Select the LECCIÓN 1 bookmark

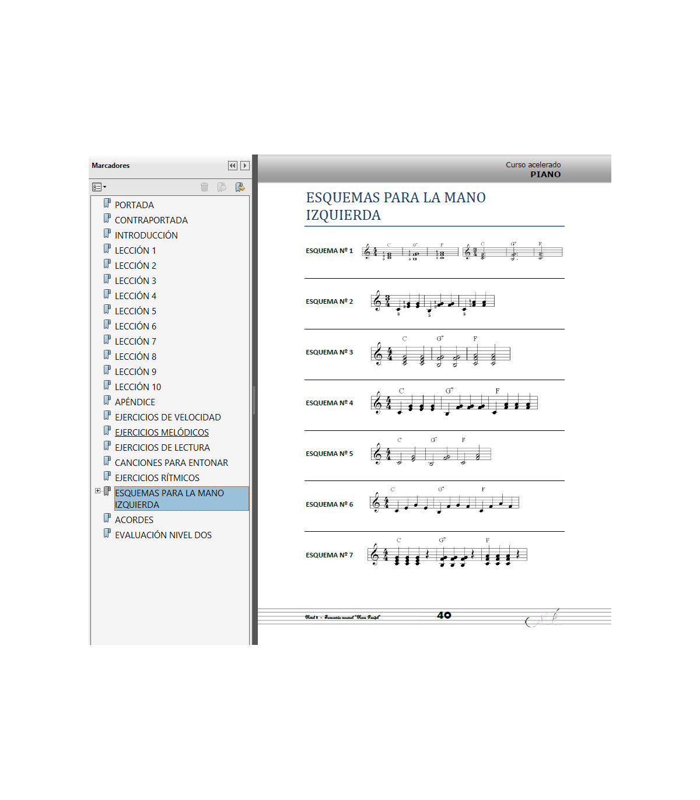pos(135,251)
